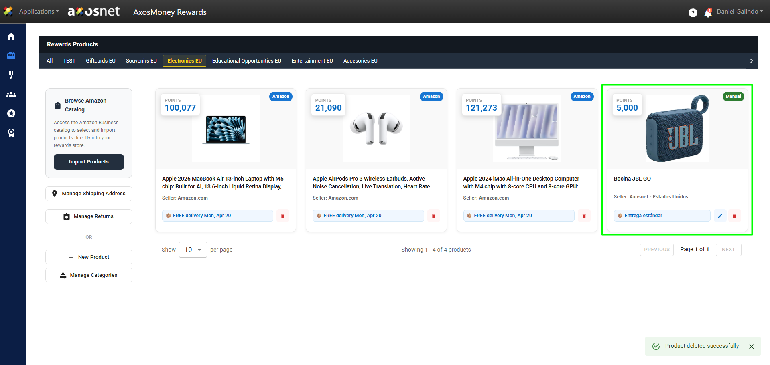Viewport: 770px width, 365px height.
Task: Delete the Apple AirPods Pro 3 product
Action: tap(433, 216)
